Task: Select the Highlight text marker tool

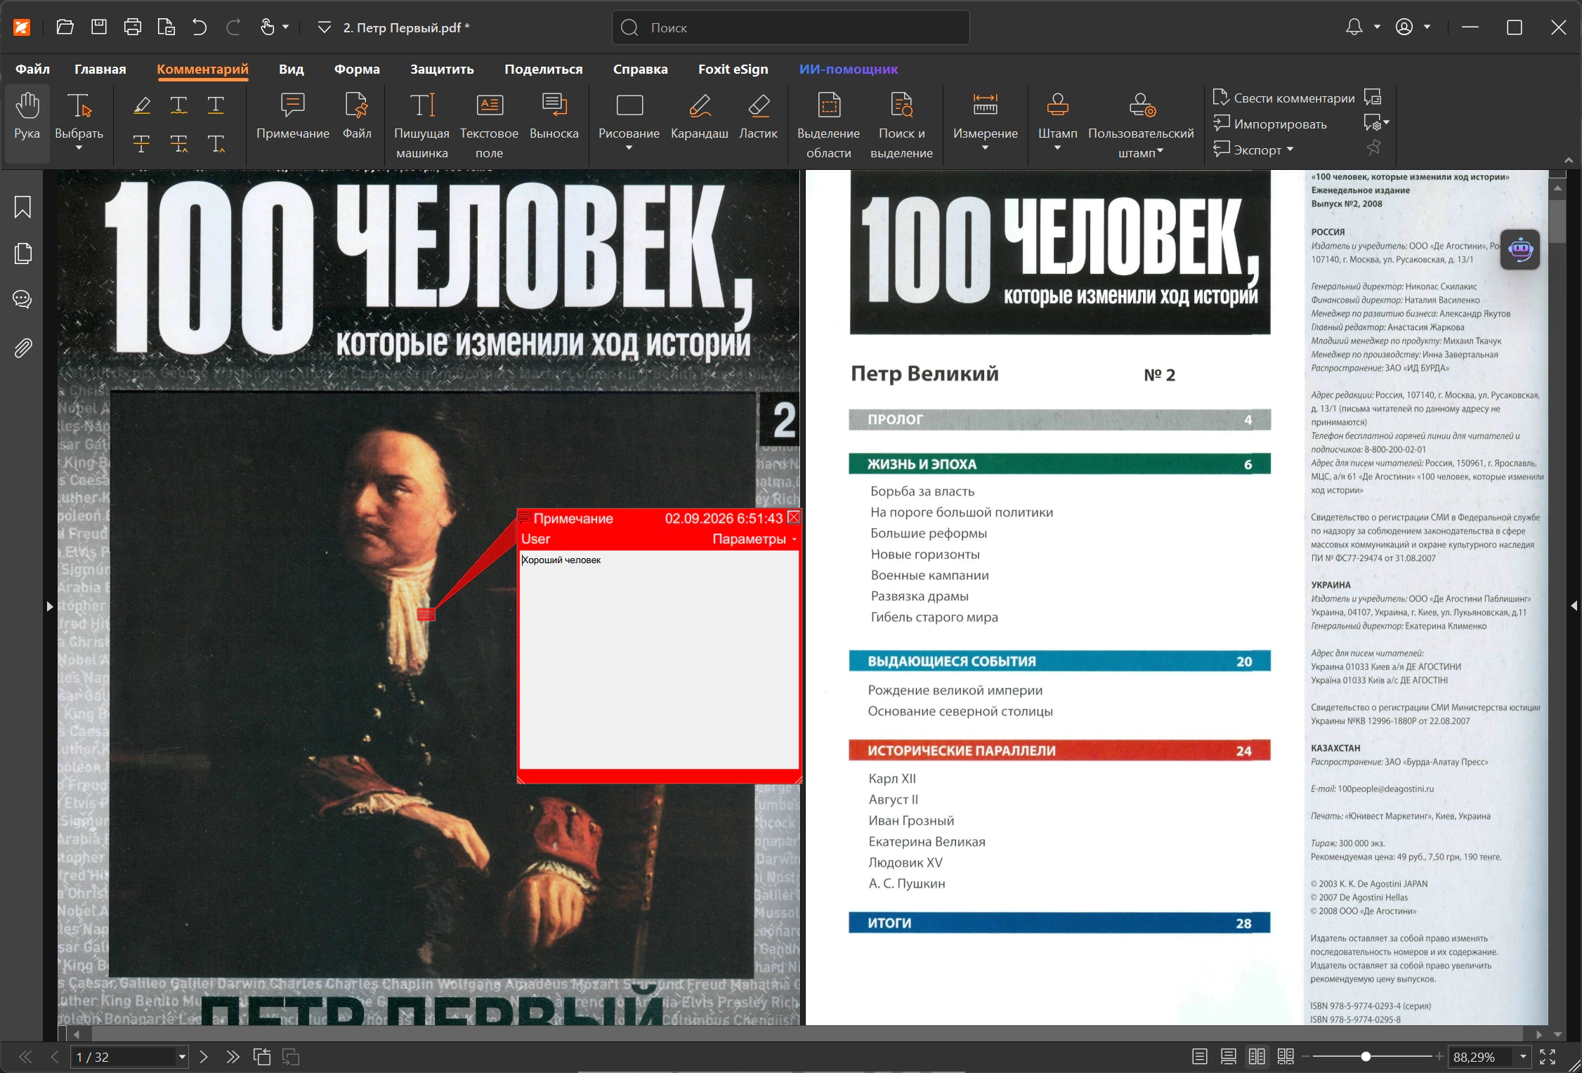Action: (142, 105)
